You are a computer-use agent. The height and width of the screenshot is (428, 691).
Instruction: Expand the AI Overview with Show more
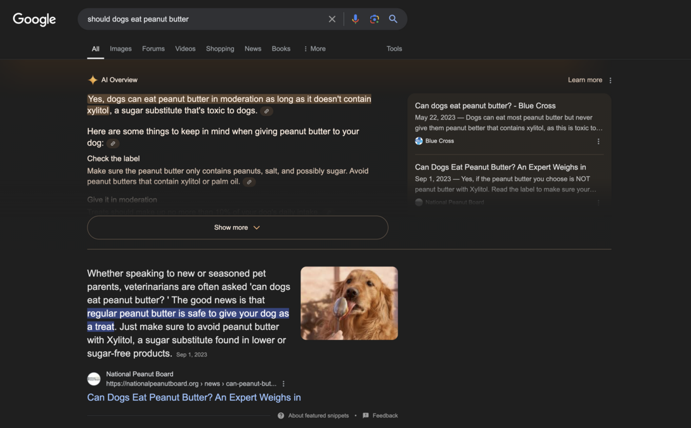point(237,227)
